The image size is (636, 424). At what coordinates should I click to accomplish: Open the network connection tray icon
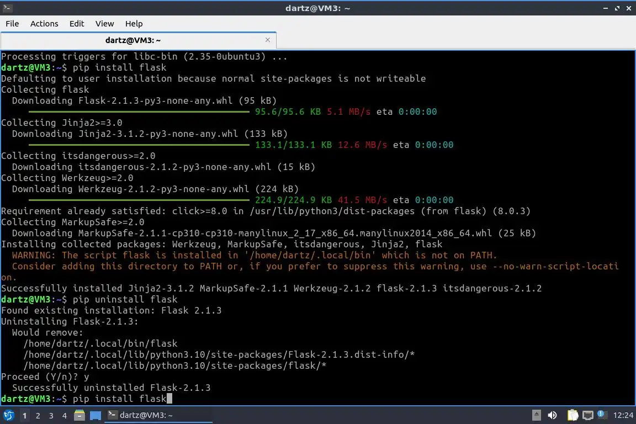tap(588, 415)
